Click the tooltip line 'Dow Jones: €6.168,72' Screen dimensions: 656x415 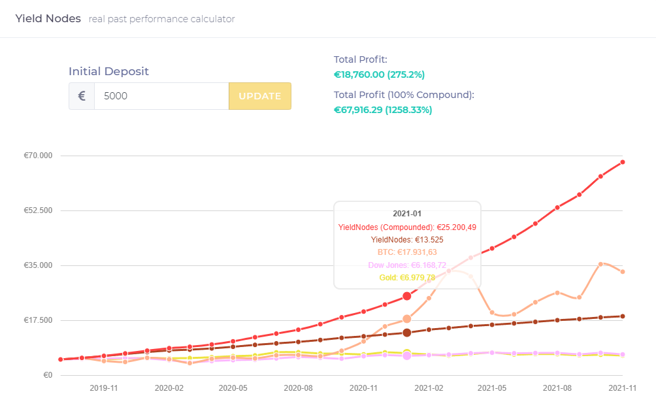click(407, 265)
